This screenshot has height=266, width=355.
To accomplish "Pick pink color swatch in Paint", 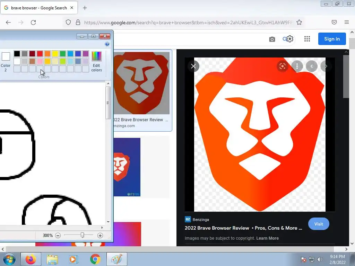I will click(x=40, y=61).
